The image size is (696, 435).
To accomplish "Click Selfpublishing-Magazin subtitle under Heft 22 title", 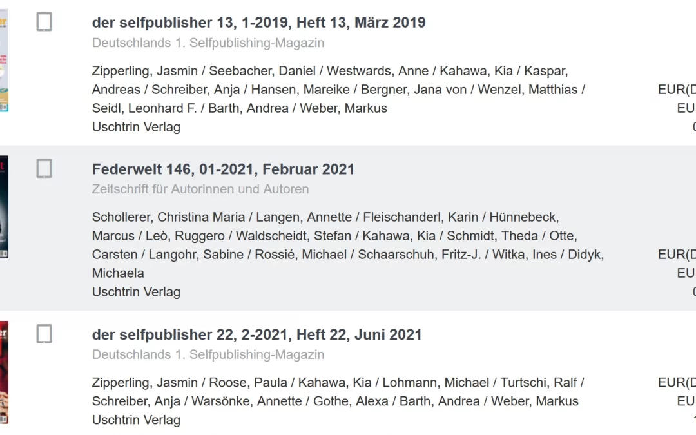I will pos(208,354).
